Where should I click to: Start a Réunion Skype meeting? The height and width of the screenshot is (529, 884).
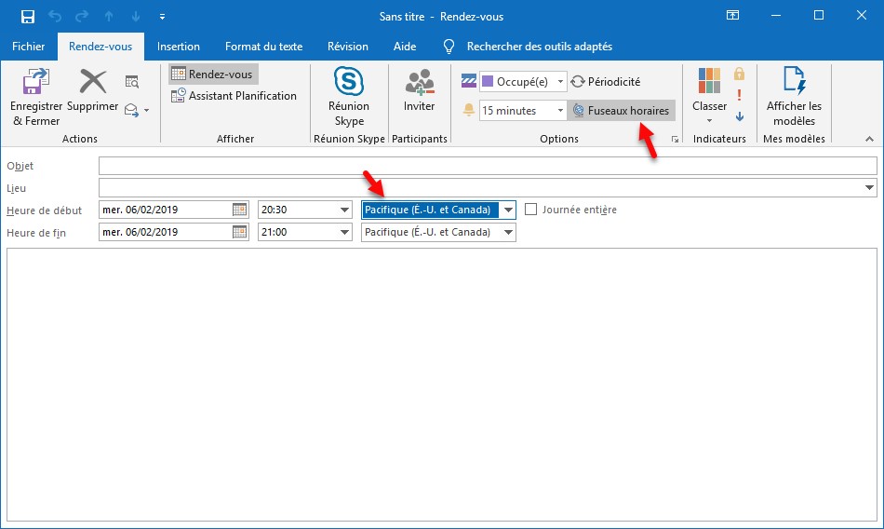click(349, 82)
